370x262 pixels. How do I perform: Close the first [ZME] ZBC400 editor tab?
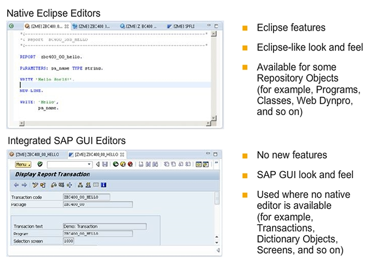66,26
